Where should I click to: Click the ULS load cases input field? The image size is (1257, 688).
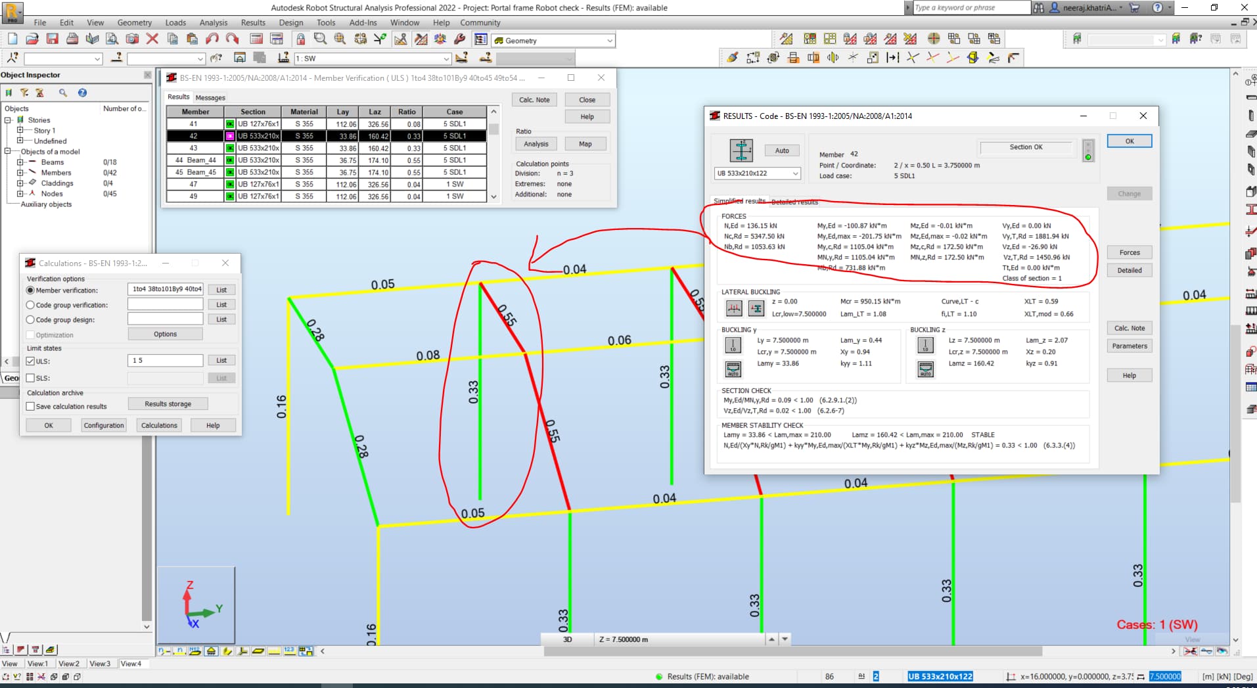click(165, 360)
